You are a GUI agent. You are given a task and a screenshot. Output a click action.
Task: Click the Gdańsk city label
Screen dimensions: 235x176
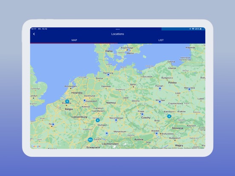172,68
